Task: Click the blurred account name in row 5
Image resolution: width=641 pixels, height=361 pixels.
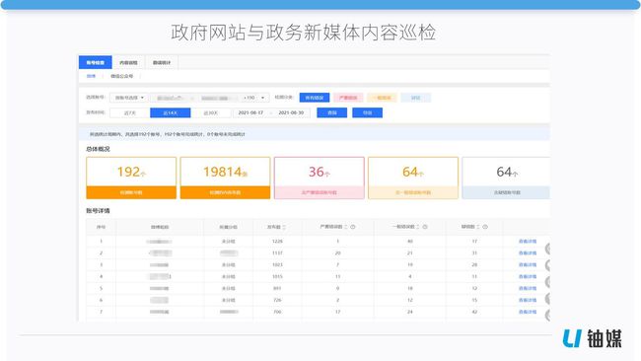Action: (159, 289)
